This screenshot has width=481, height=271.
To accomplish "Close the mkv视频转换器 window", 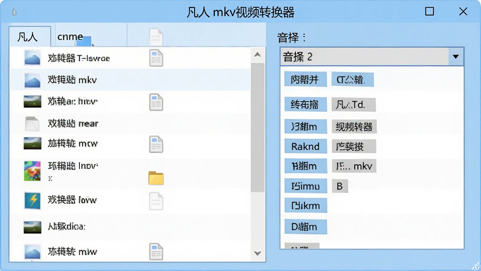I will pyautogui.click(x=463, y=11).
